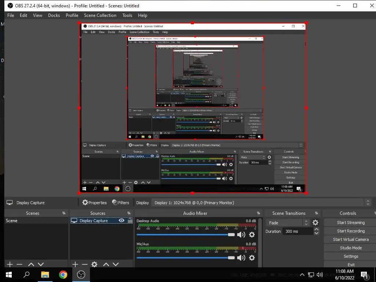Open the Fade transition dropdown
Viewport: 376px width, 282px height.
tap(288, 223)
